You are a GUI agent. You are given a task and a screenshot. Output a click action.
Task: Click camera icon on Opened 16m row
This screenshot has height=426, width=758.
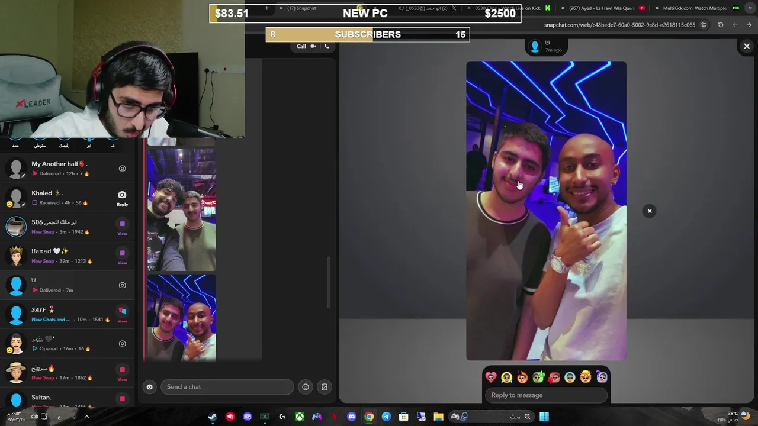122,343
